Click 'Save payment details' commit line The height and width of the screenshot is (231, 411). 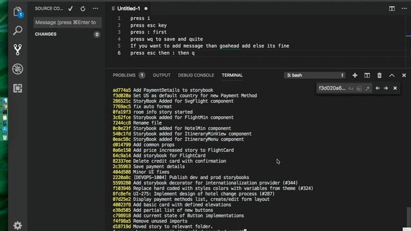click(x=159, y=167)
